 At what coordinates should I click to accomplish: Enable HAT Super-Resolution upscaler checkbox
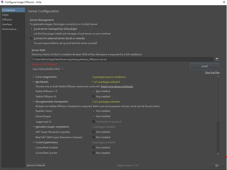94,132
